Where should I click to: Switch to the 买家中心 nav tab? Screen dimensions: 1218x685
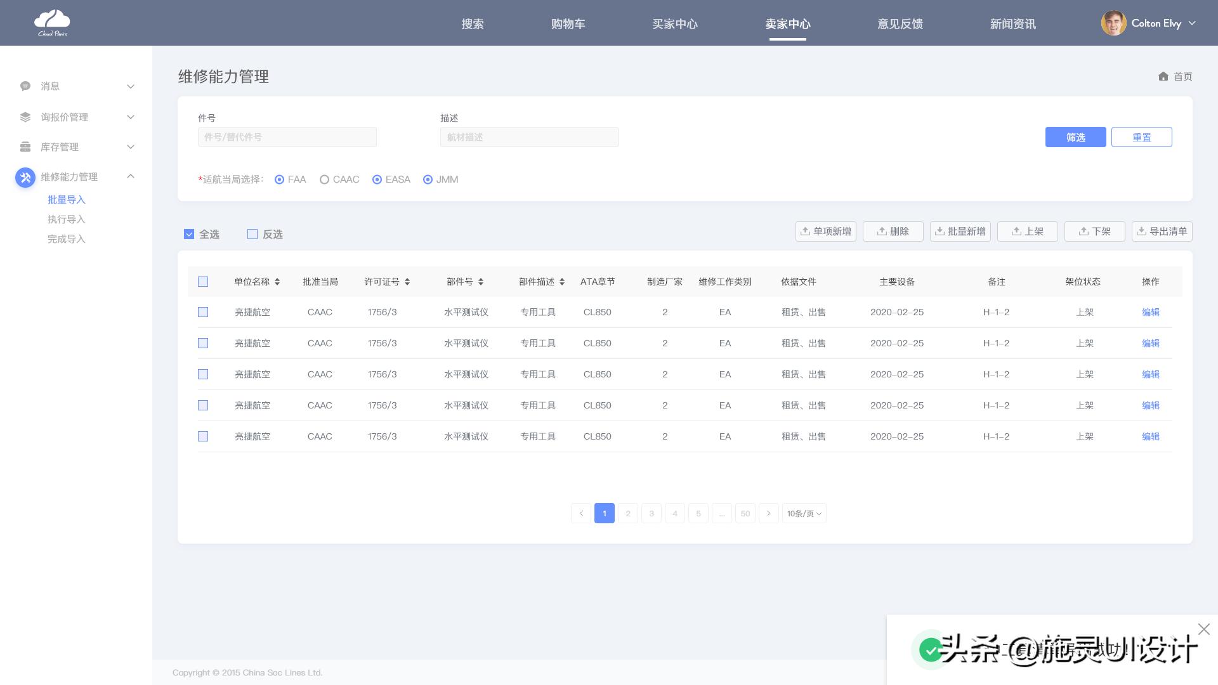(674, 24)
